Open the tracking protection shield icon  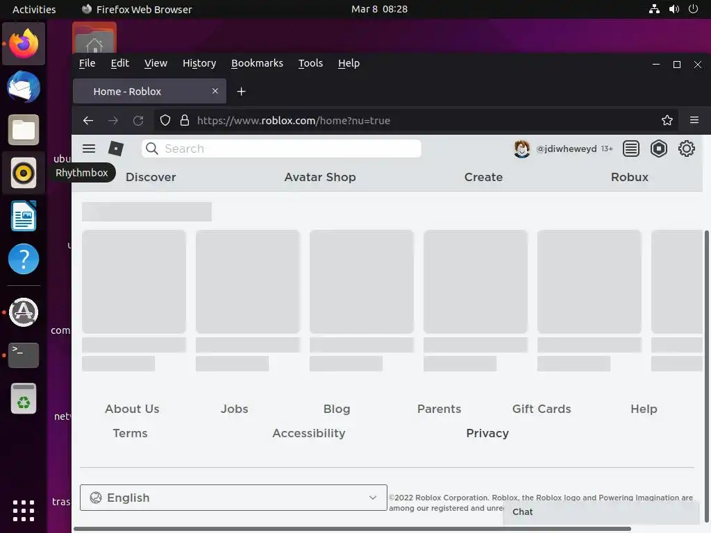coord(165,121)
